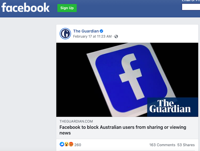Focus the email or phone input field
Image resolution: width=200 pixels, height=151 pixels.
coord(191,7)
